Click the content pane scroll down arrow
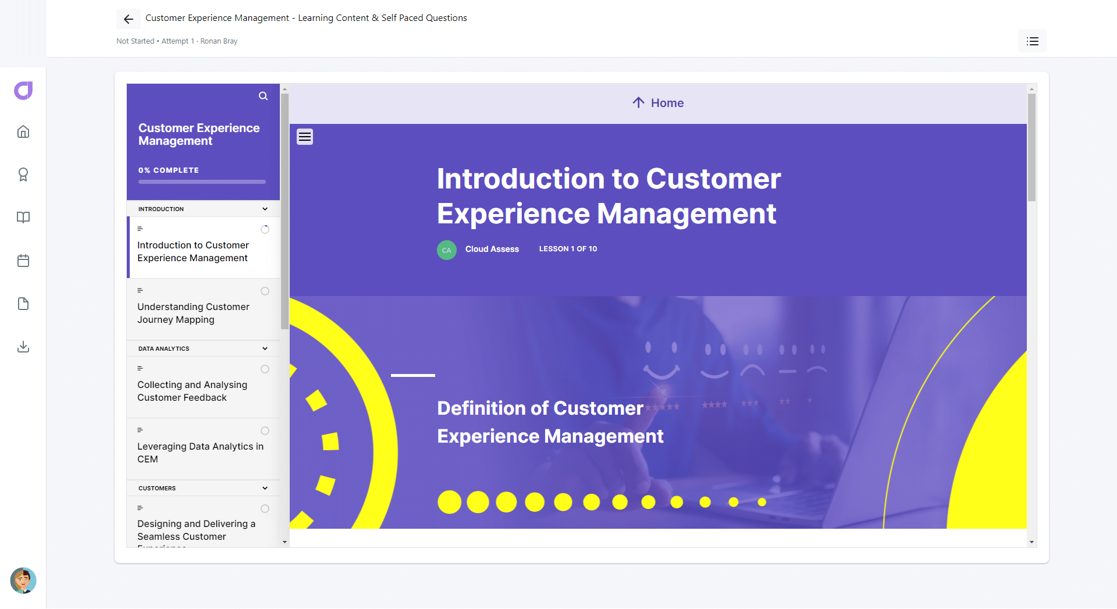The width and height of the screenshot is (1117, 609). point(1031,542)
